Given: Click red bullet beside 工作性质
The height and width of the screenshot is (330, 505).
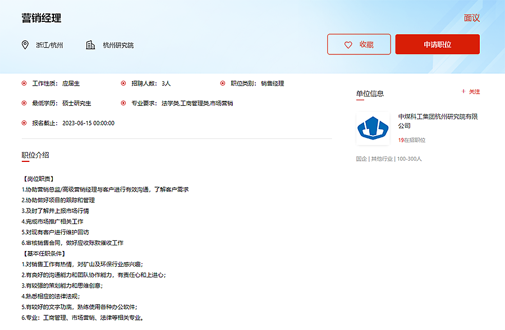Looking at the screenshot, I should point(24,83).
